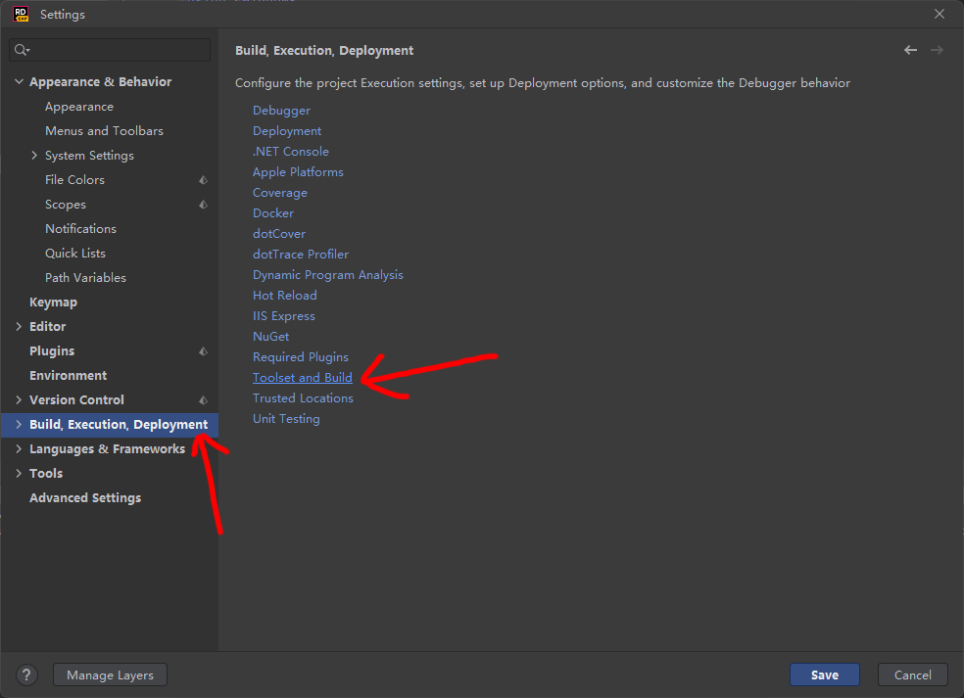This screenshot has width=964, height=698.
Task: Click layer icon beside Version Control
Action: (x=204, y=400)
